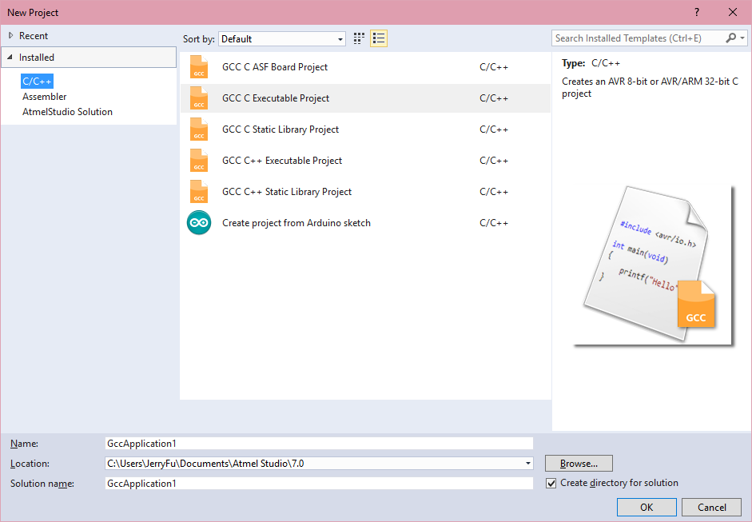This screenshot has height=522, width=752.
Task: Click the GCC C ASF Board Project icon
Action: [199, 67]
